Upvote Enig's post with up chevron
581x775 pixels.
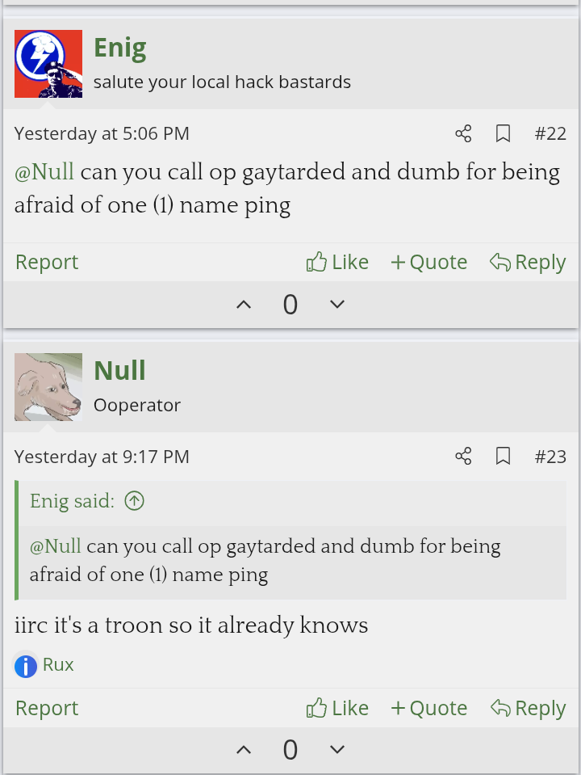pos(243,305)
